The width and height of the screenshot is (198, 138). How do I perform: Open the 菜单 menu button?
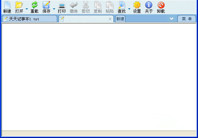pyautogui.click(x=187, y=19)
